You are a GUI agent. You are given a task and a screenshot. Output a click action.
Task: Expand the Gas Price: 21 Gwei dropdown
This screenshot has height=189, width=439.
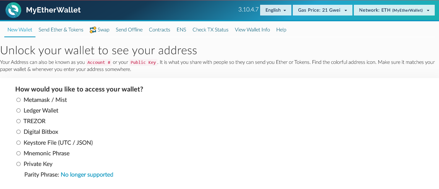point(322,10)
